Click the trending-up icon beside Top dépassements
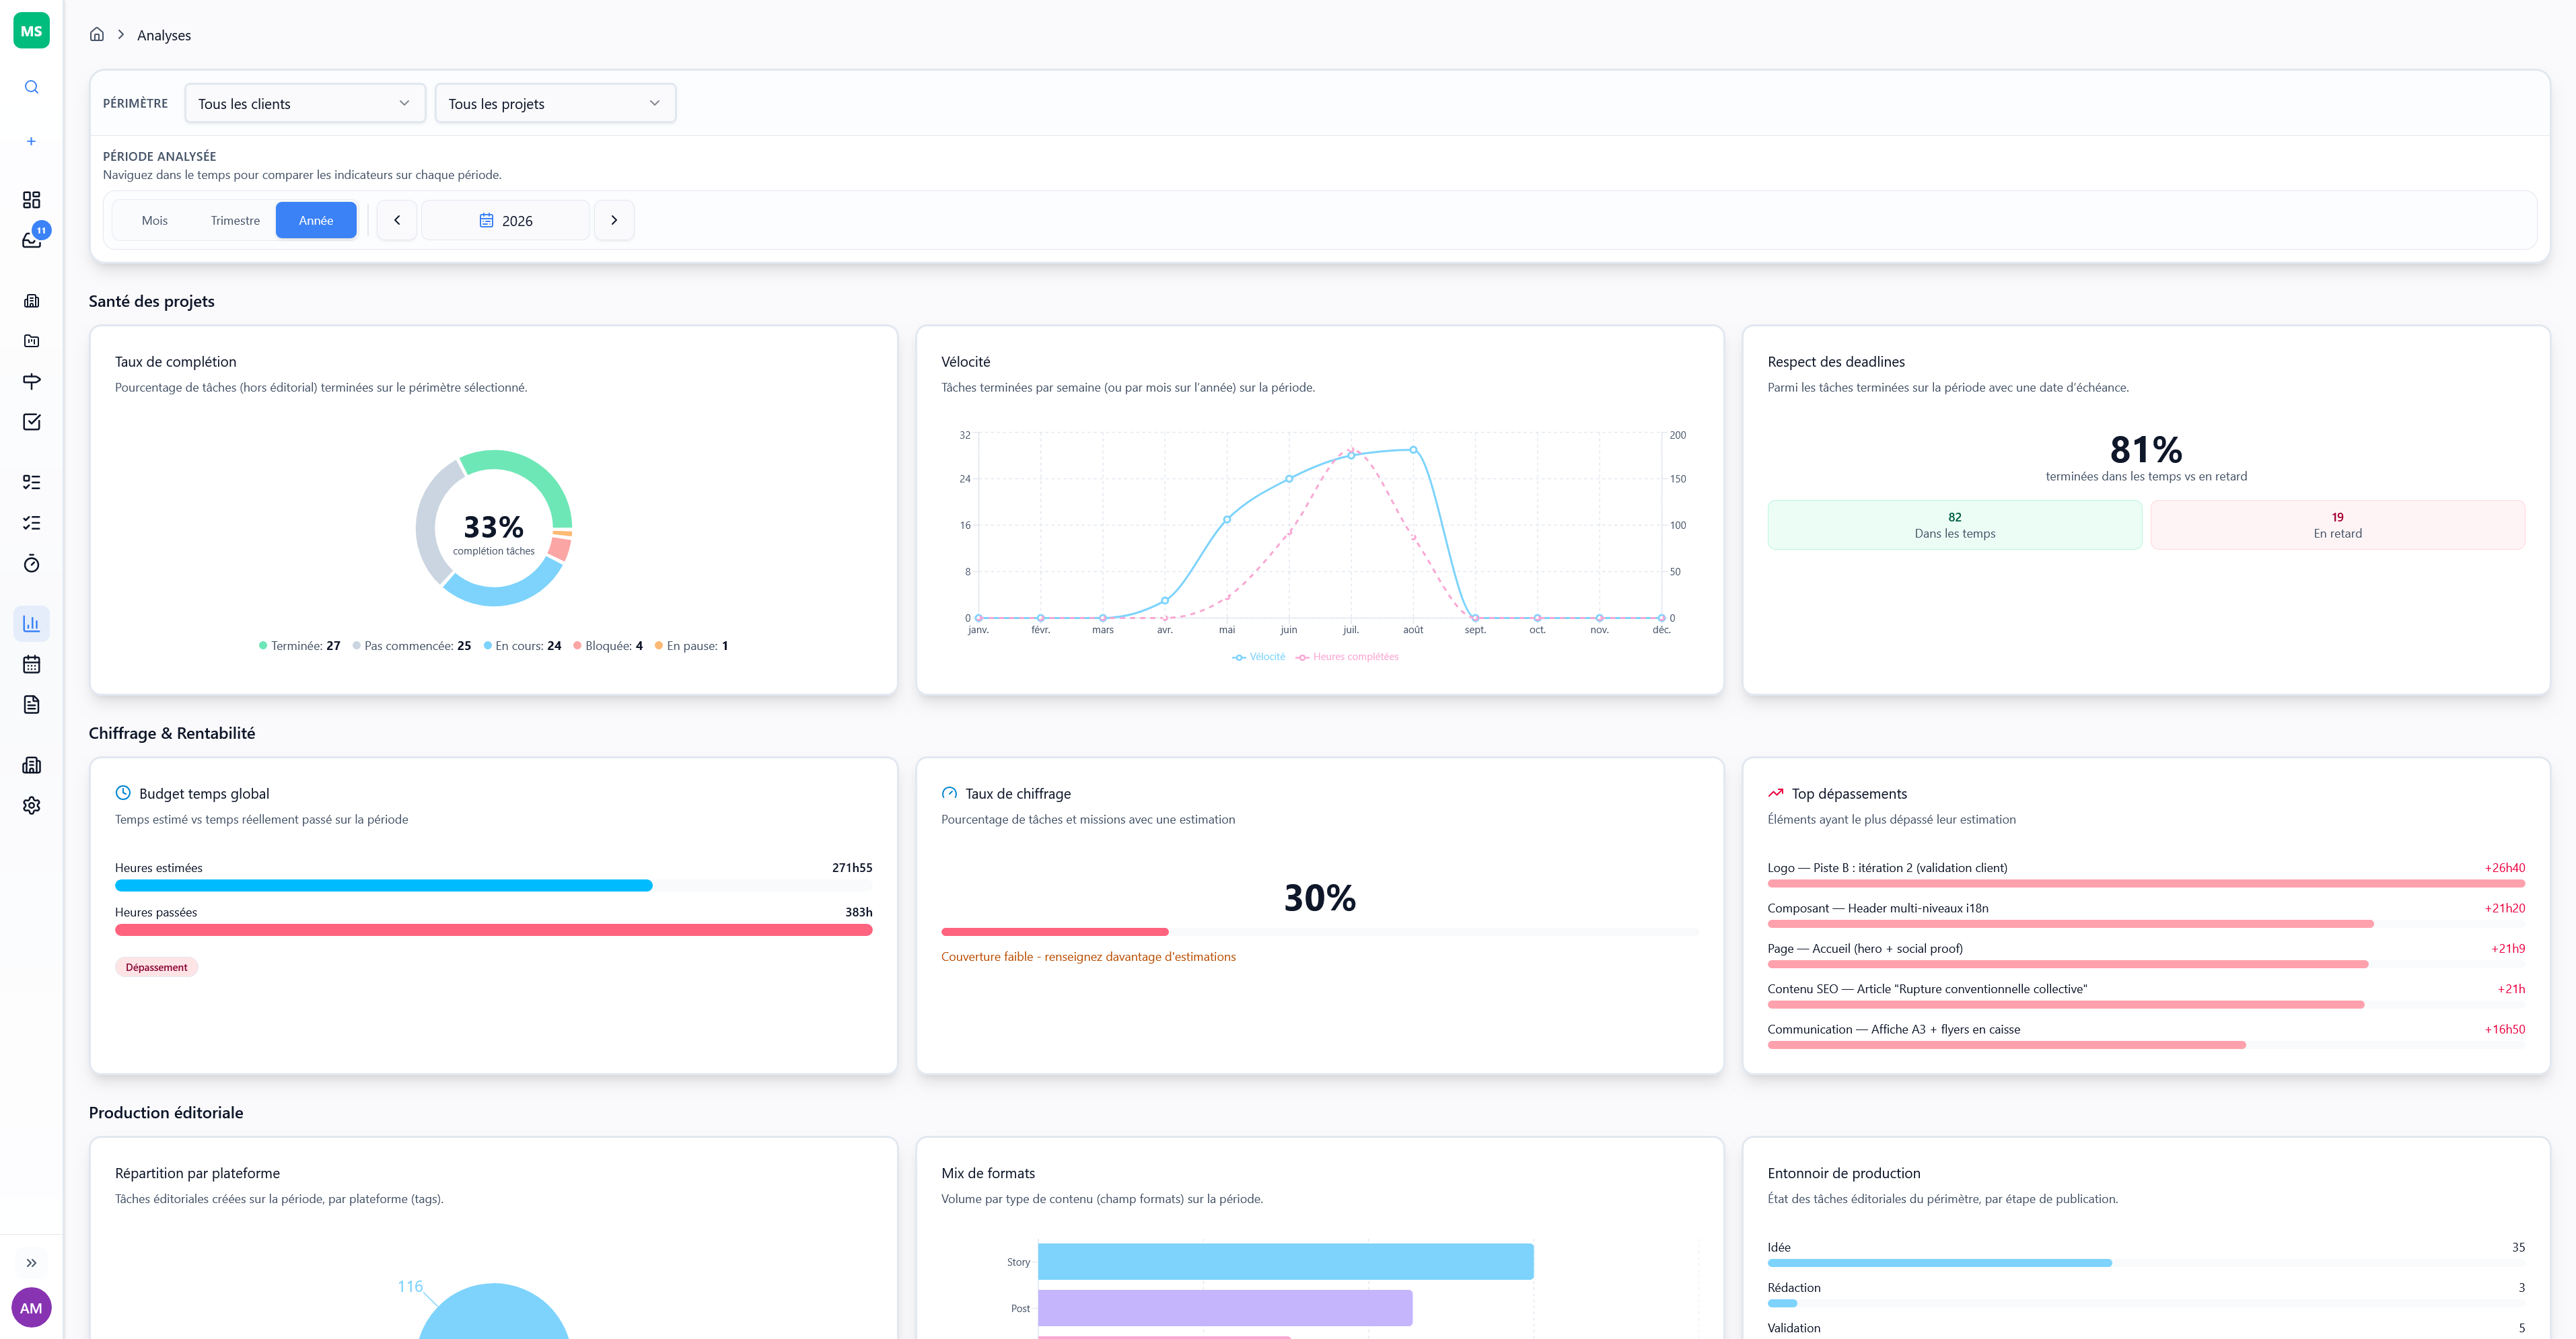Viewport: 2576px width, 1339px height. tap(1775, 793)
